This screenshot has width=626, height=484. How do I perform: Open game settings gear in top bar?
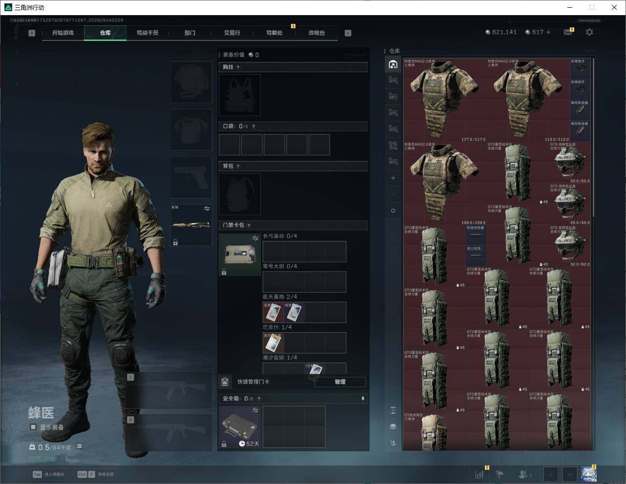[x=589, y=32]
